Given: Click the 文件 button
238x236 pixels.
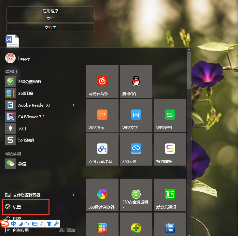Looking at the screenshot, I should tap(50, 19).
